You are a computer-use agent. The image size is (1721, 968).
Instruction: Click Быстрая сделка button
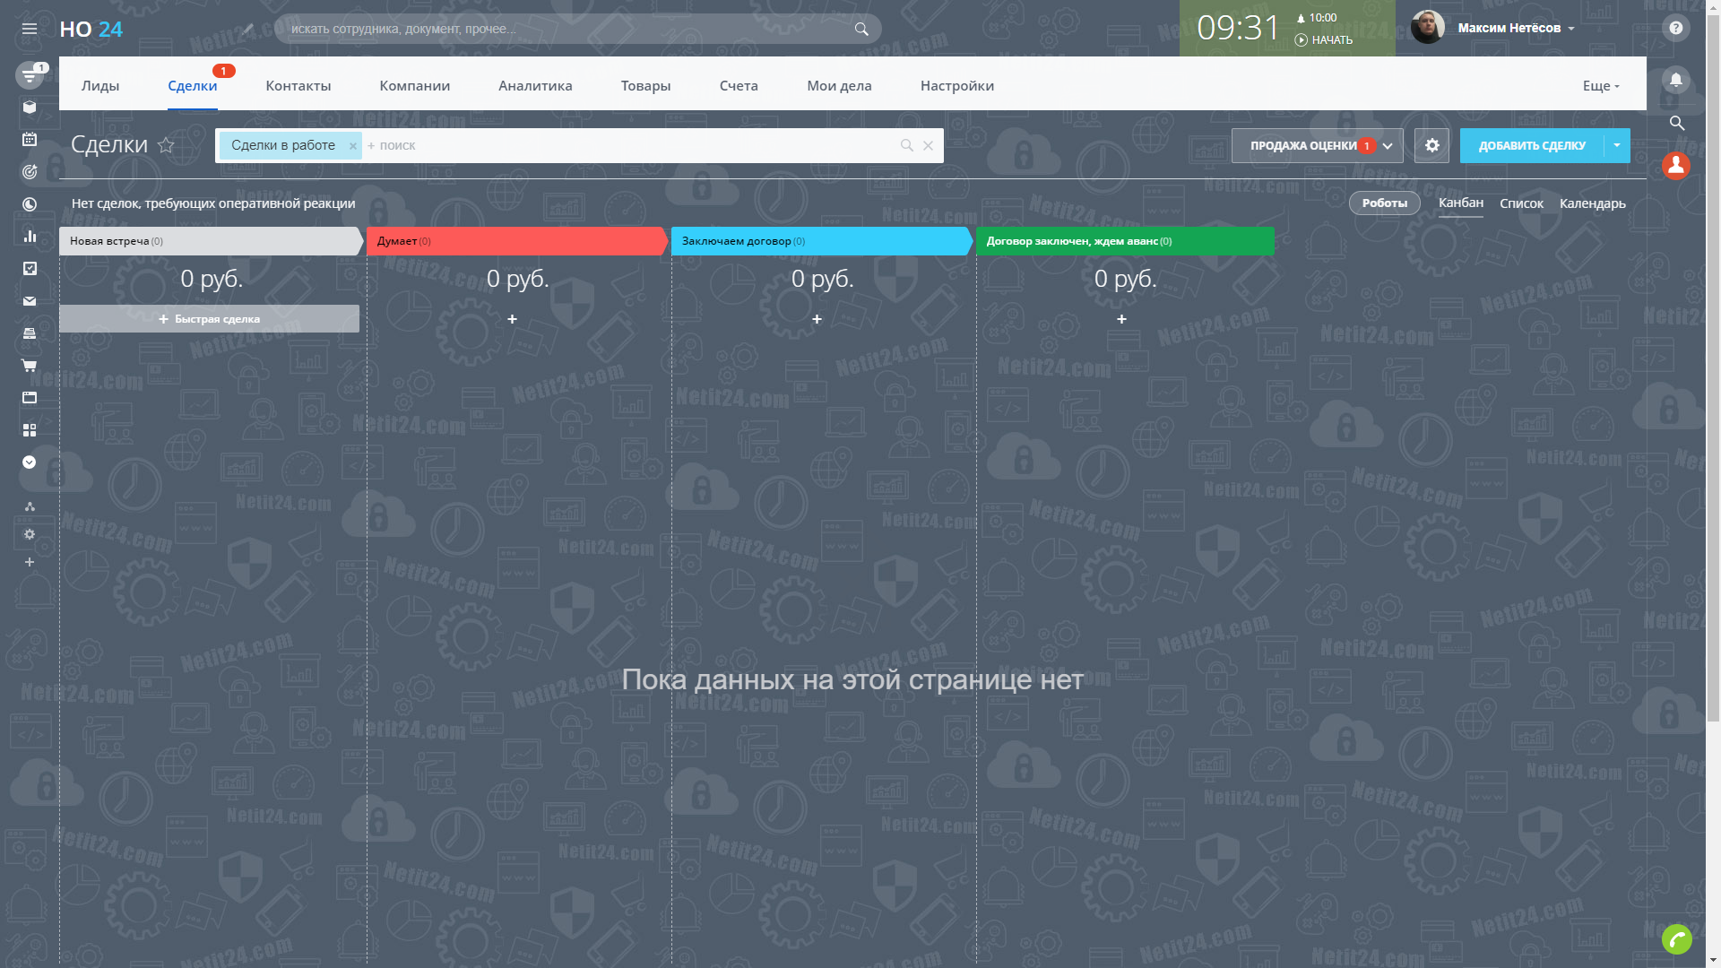(x=209, y=319)
